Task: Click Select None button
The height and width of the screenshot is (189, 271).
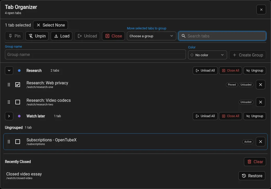Action: tap(50, 25)
